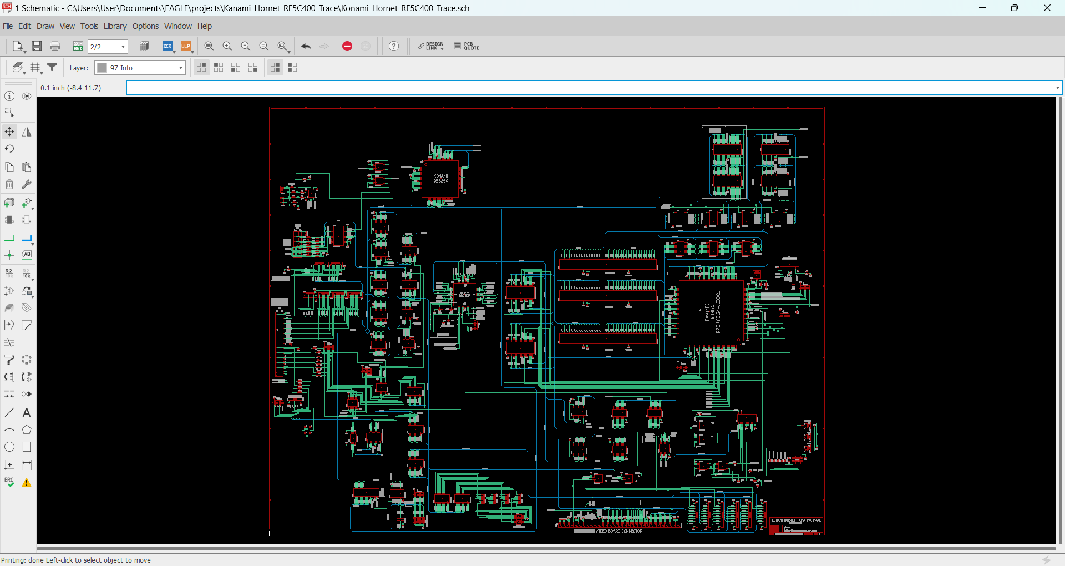Toggle the first grid alignment mode button

pyautogui.click(x=201, y=67)
